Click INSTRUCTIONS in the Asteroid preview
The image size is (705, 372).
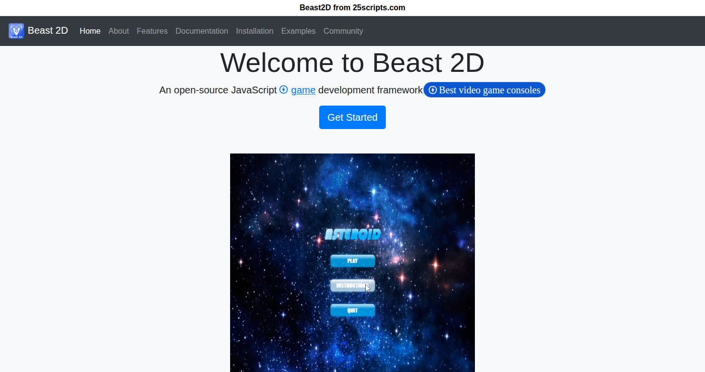click(352, 285)
